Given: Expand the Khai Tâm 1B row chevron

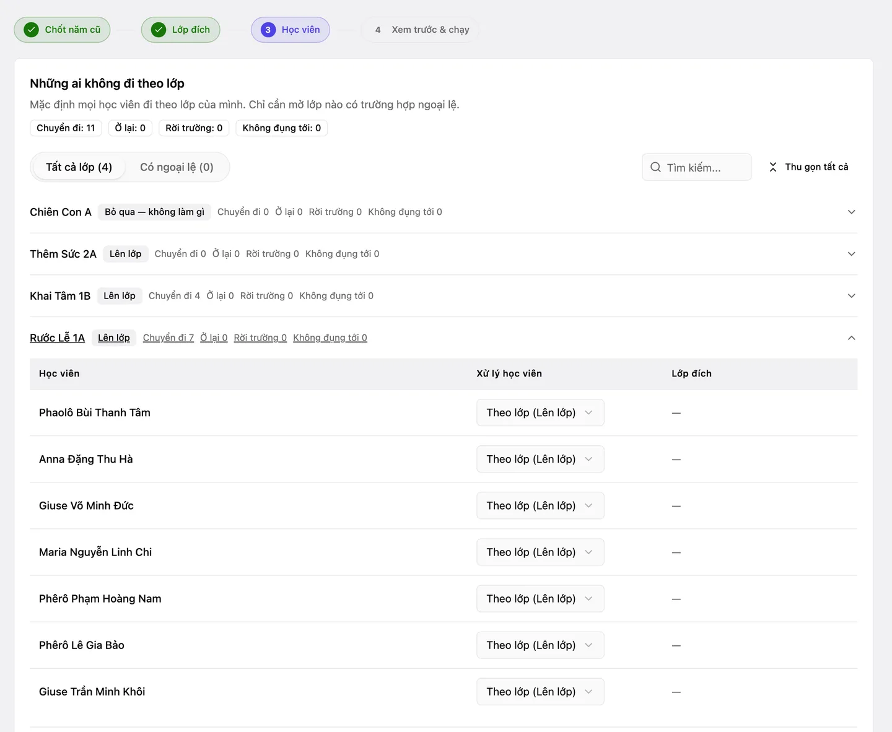Looking at the screenshot, I should coord(852,296).
